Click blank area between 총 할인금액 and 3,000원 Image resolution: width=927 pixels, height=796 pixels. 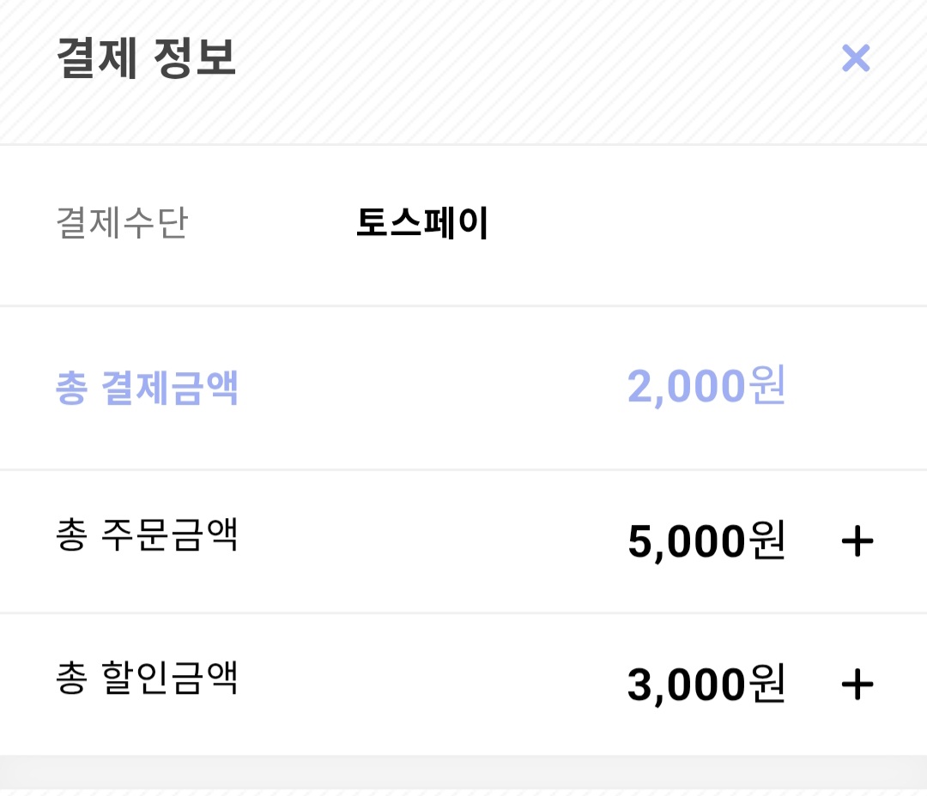tap(429, 684)
